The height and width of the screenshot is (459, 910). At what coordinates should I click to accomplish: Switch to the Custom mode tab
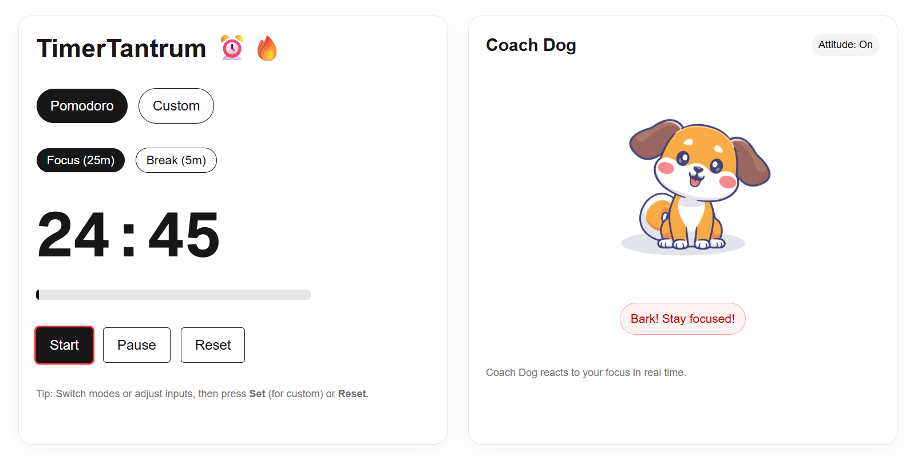pos(176,106)
